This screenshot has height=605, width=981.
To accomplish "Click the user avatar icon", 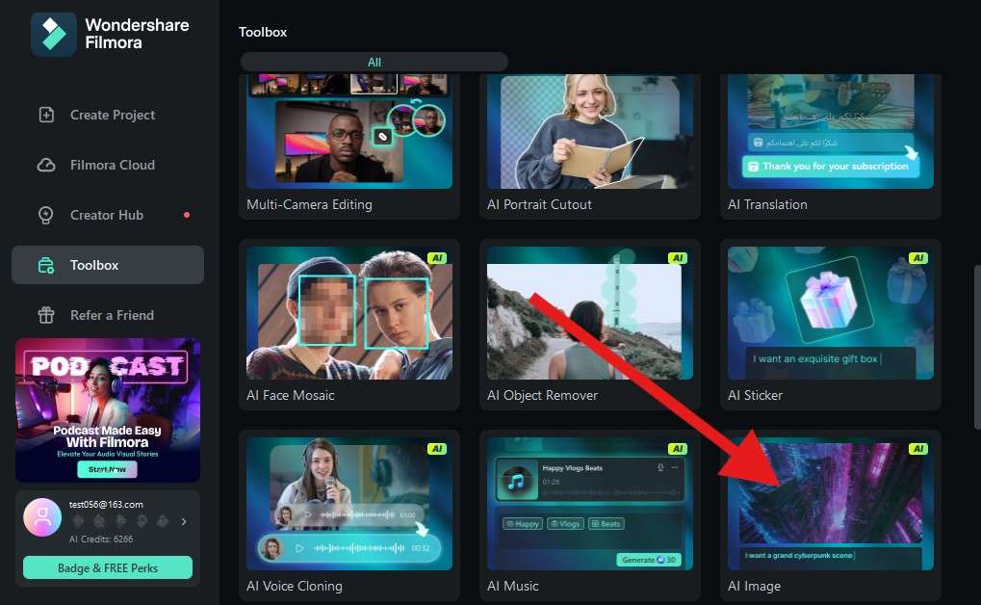I will pos(42,517).
